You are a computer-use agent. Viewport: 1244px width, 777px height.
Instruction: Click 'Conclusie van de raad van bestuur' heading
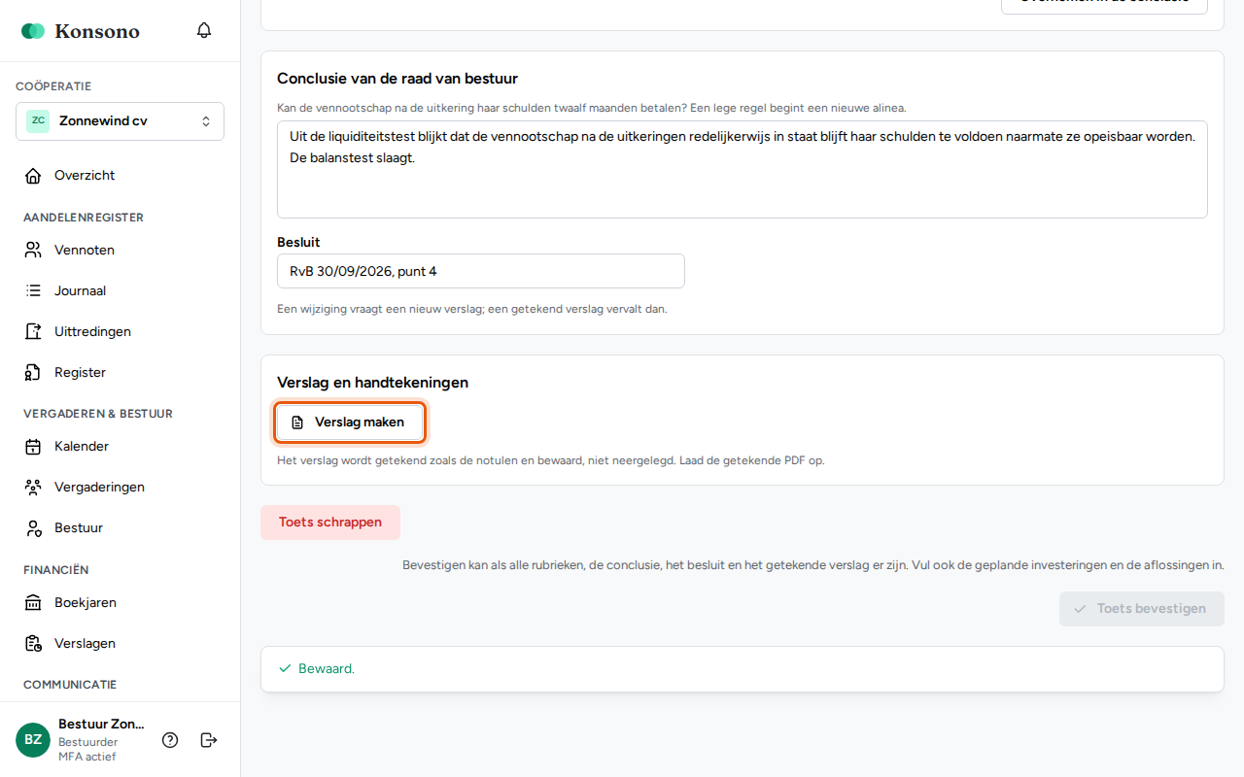[x=397, y=79]
